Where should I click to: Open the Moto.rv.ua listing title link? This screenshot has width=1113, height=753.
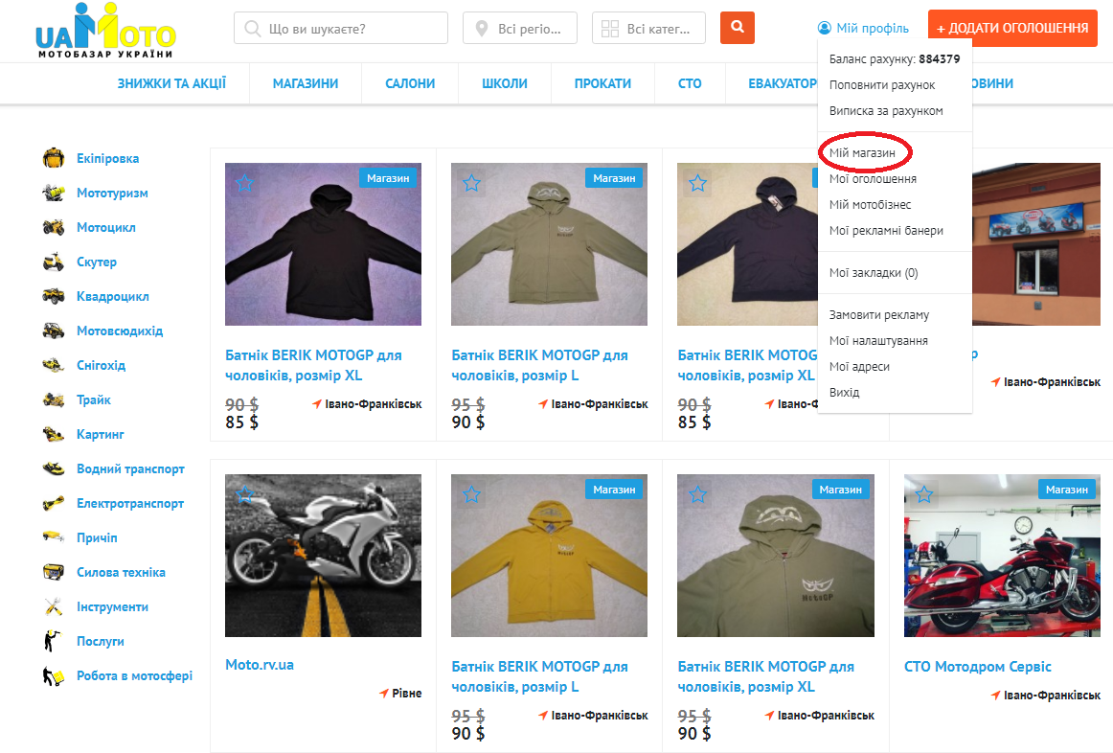tap(260, 665)
